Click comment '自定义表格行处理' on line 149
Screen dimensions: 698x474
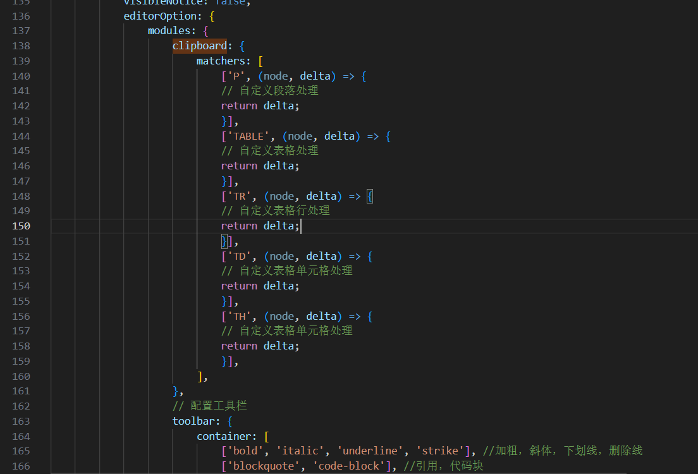(x=285, y=211)
